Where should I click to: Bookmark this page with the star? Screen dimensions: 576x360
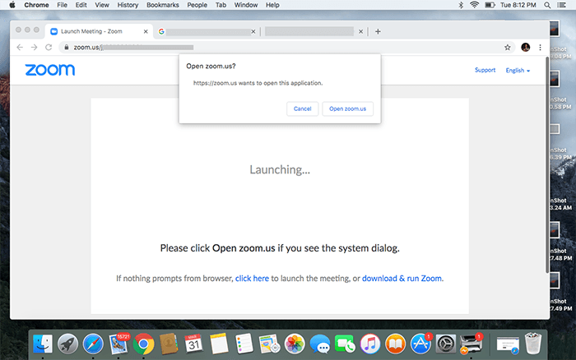pyautogui.click(x=508, y=48)
